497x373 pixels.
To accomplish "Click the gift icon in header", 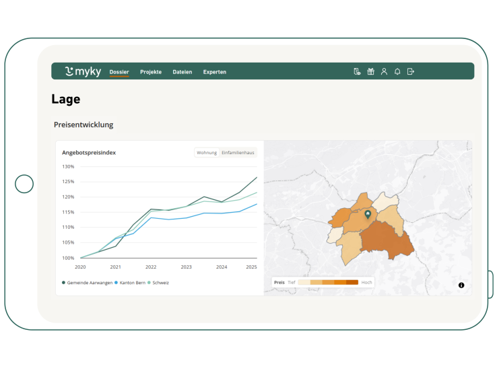I will [370, 71].
